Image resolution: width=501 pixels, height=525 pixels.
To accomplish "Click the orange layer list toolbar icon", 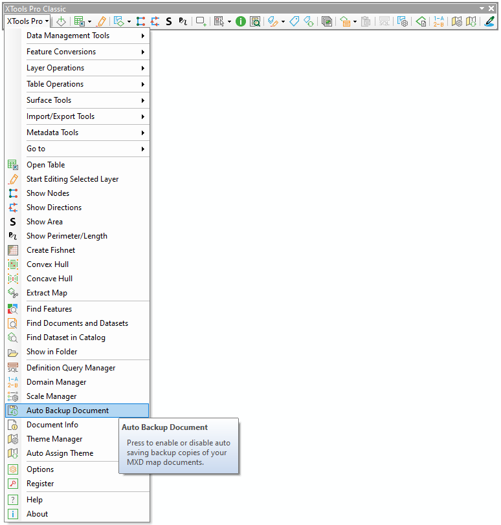I will click(x=345, y=21).
